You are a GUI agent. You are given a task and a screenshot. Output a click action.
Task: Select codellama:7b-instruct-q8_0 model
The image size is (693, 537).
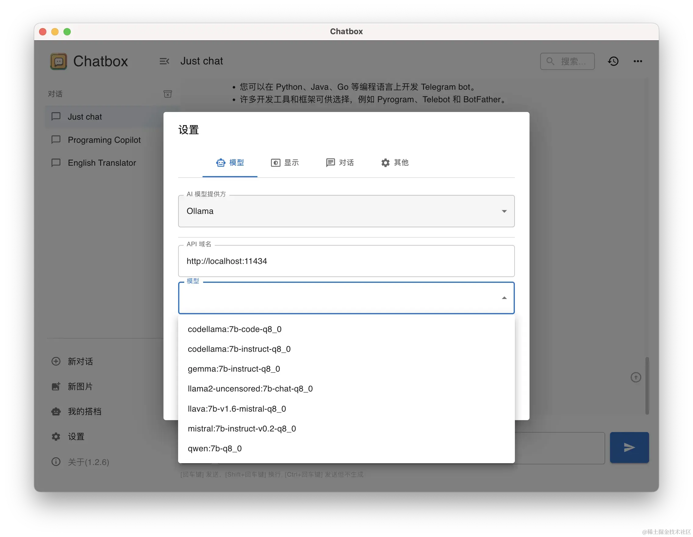[x=346, y=349]
